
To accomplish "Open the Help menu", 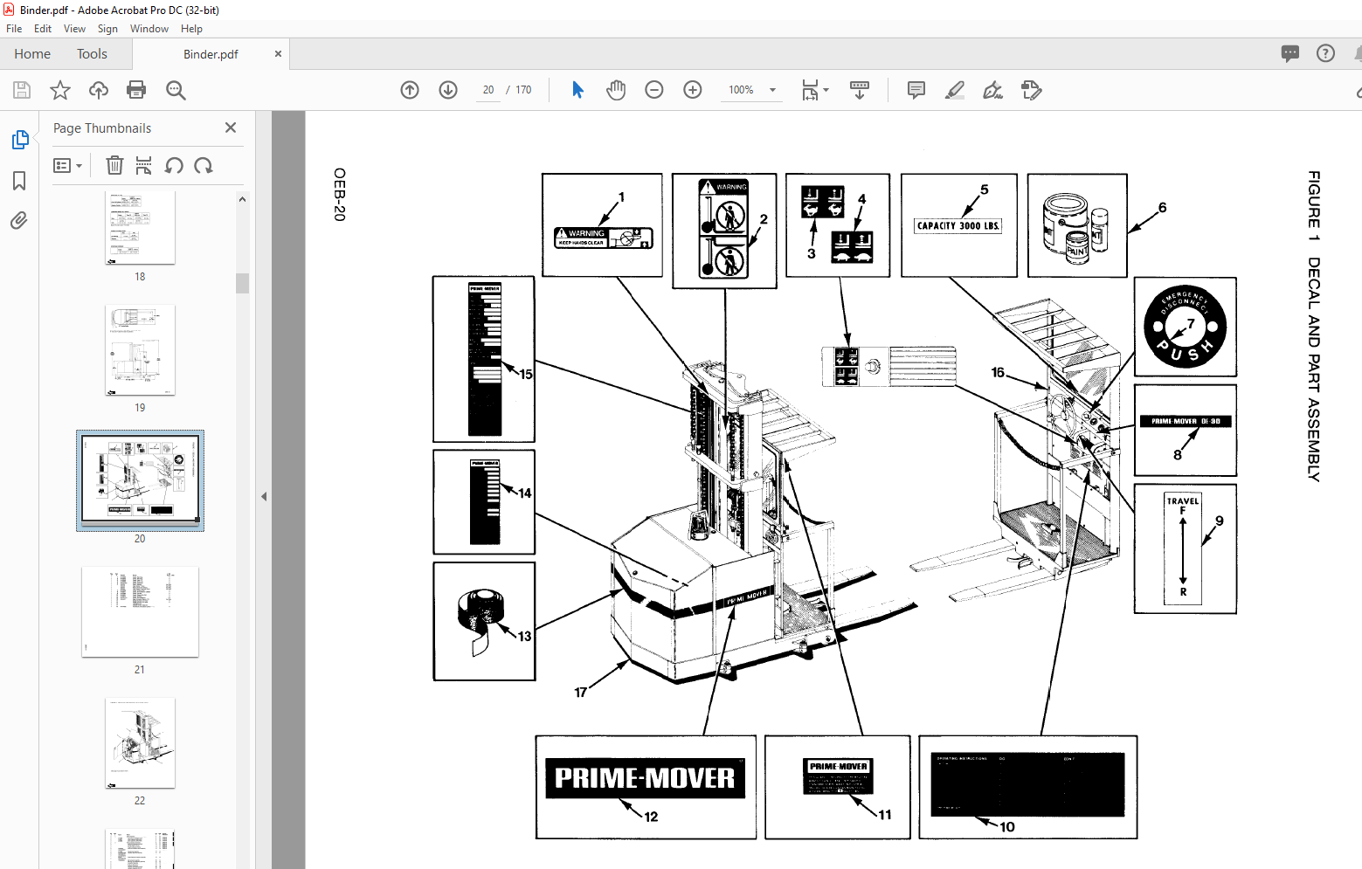I will 191,29.
